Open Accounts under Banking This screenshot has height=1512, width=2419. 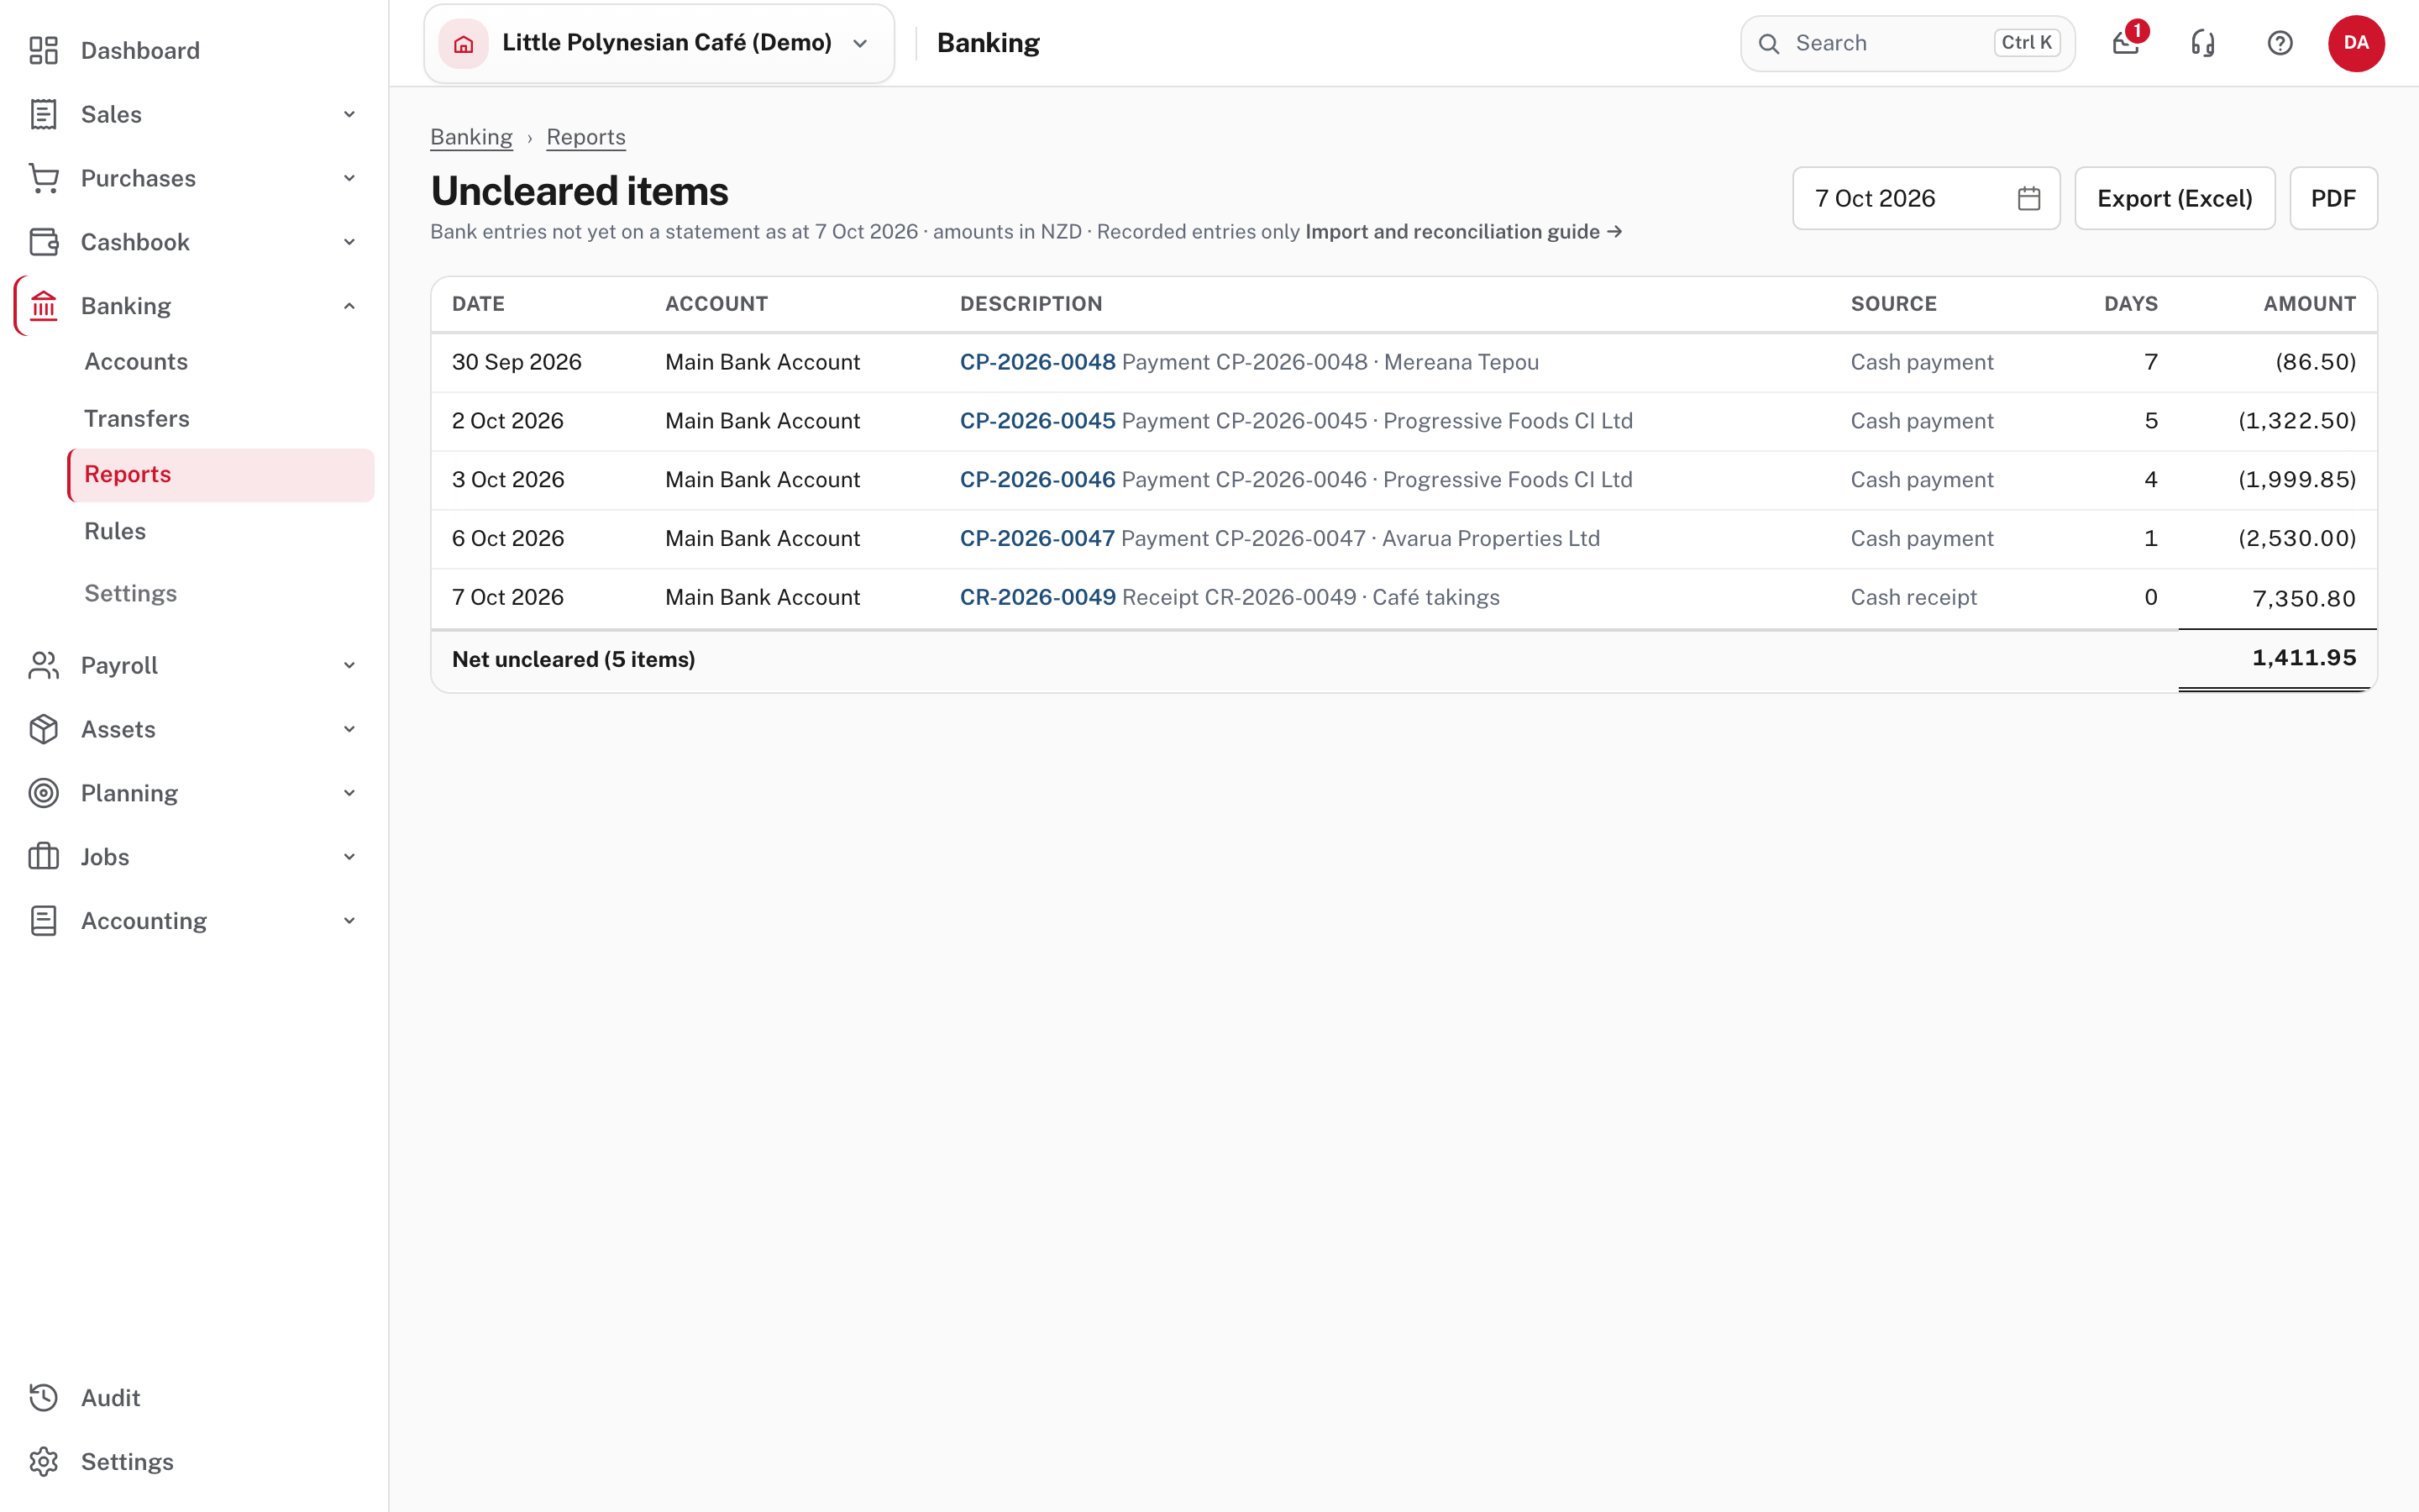click(136, 361)
